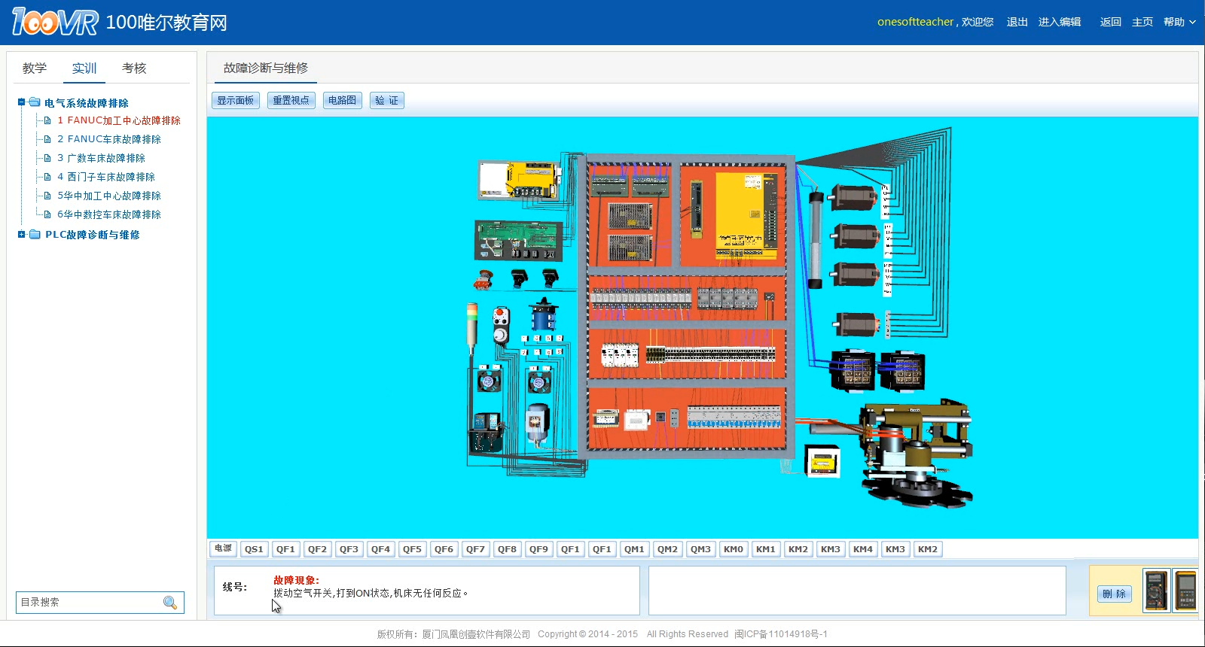Click the 电路图 button
Screen dimensions: 1205x647
pyautogui.click(x=342, y=100)
